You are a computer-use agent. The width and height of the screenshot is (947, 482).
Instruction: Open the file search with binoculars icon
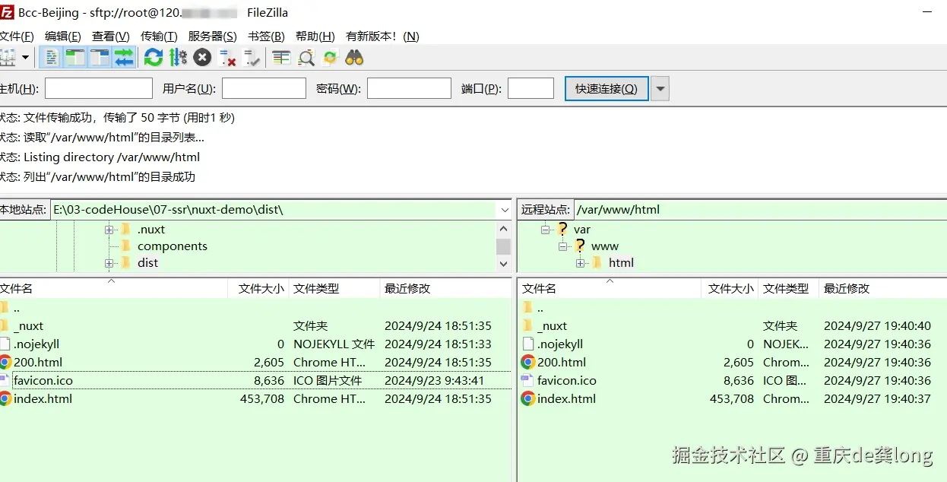click(x=354, y=57)
